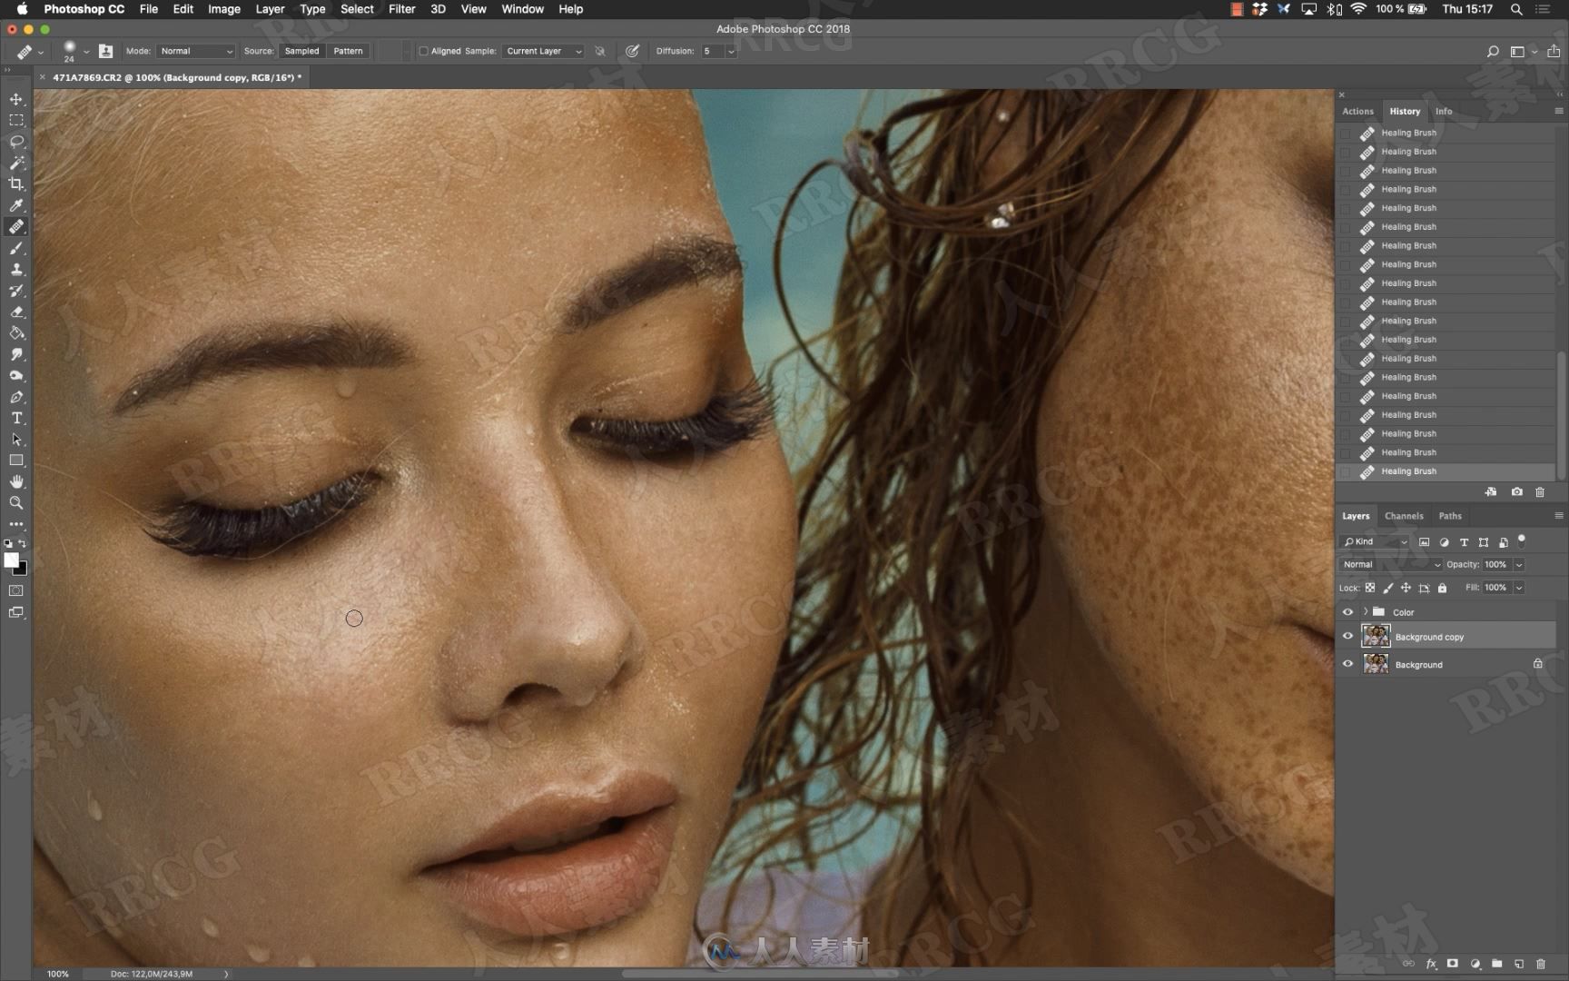Open the Fill slider dropdown arrow
Screen dimensions: 1569x981
[1519, 588]
